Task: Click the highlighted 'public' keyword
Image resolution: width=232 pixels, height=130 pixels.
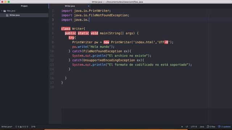Action: click(70, 33)
